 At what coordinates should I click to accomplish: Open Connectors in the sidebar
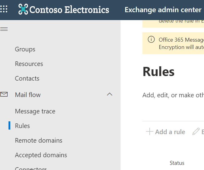point(31,168)
